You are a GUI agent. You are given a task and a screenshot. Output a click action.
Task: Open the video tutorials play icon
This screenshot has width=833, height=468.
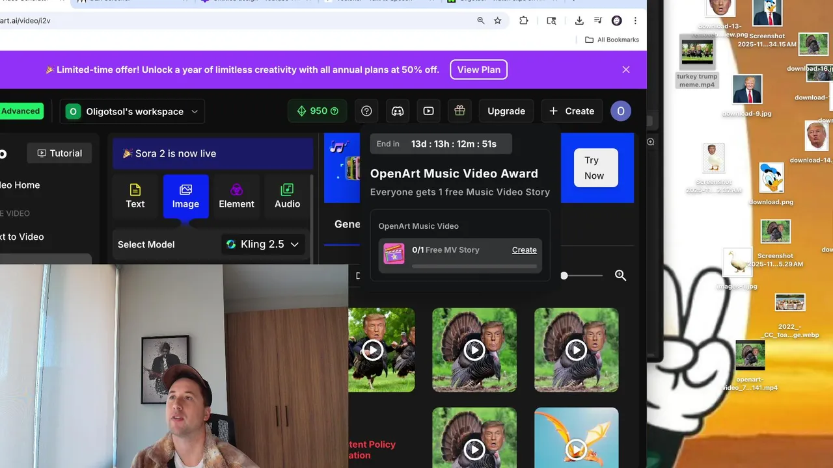[x=428, y=111]
